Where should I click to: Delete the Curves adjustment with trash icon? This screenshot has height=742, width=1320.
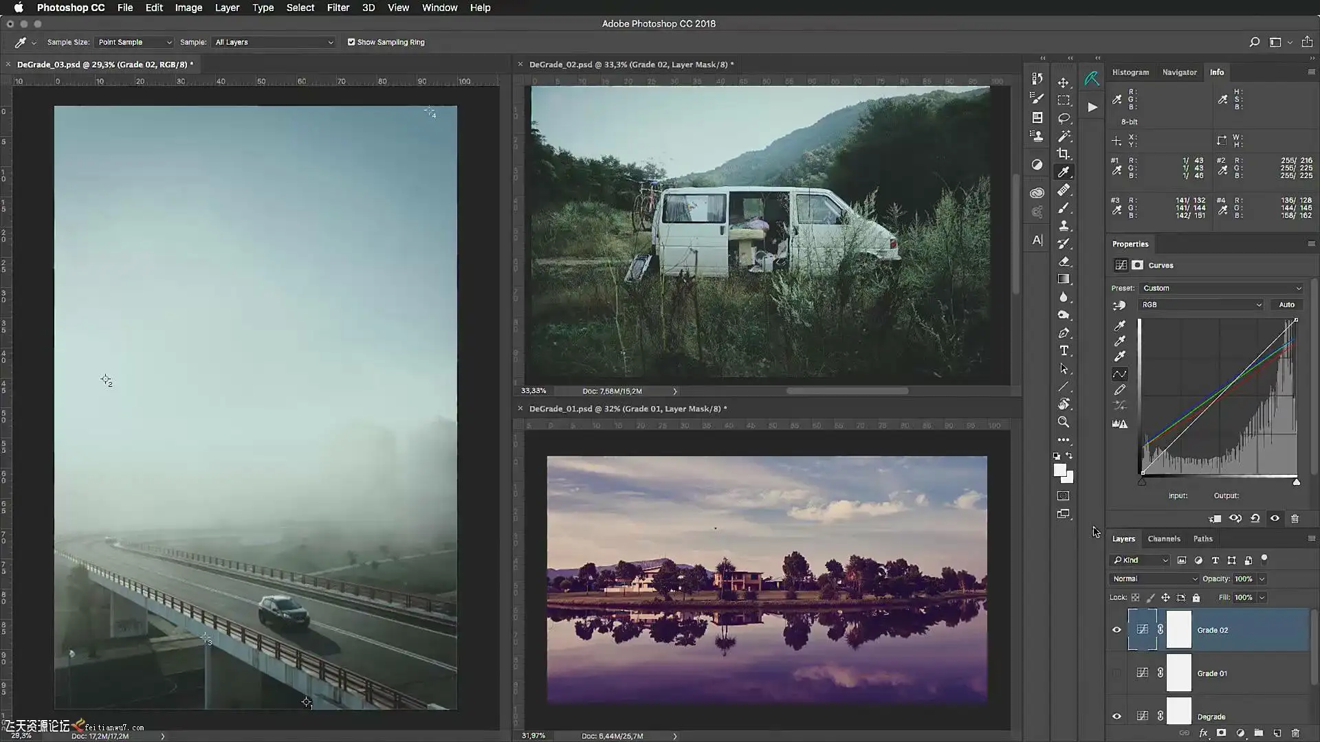coord(1295,519)
